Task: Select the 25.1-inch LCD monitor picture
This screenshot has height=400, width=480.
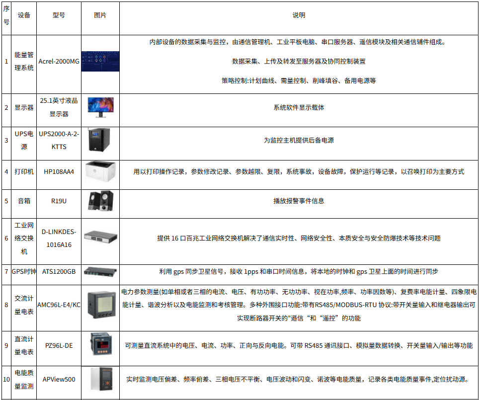Action: [x=100, y=107]
